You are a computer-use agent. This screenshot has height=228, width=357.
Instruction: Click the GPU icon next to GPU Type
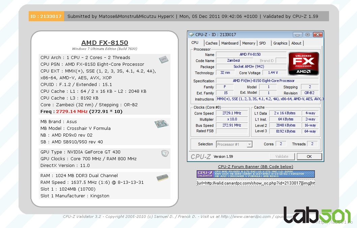point(164,153)
